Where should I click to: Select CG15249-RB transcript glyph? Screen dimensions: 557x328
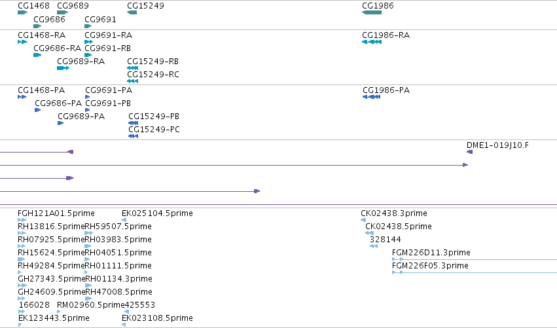coord(132,68)
